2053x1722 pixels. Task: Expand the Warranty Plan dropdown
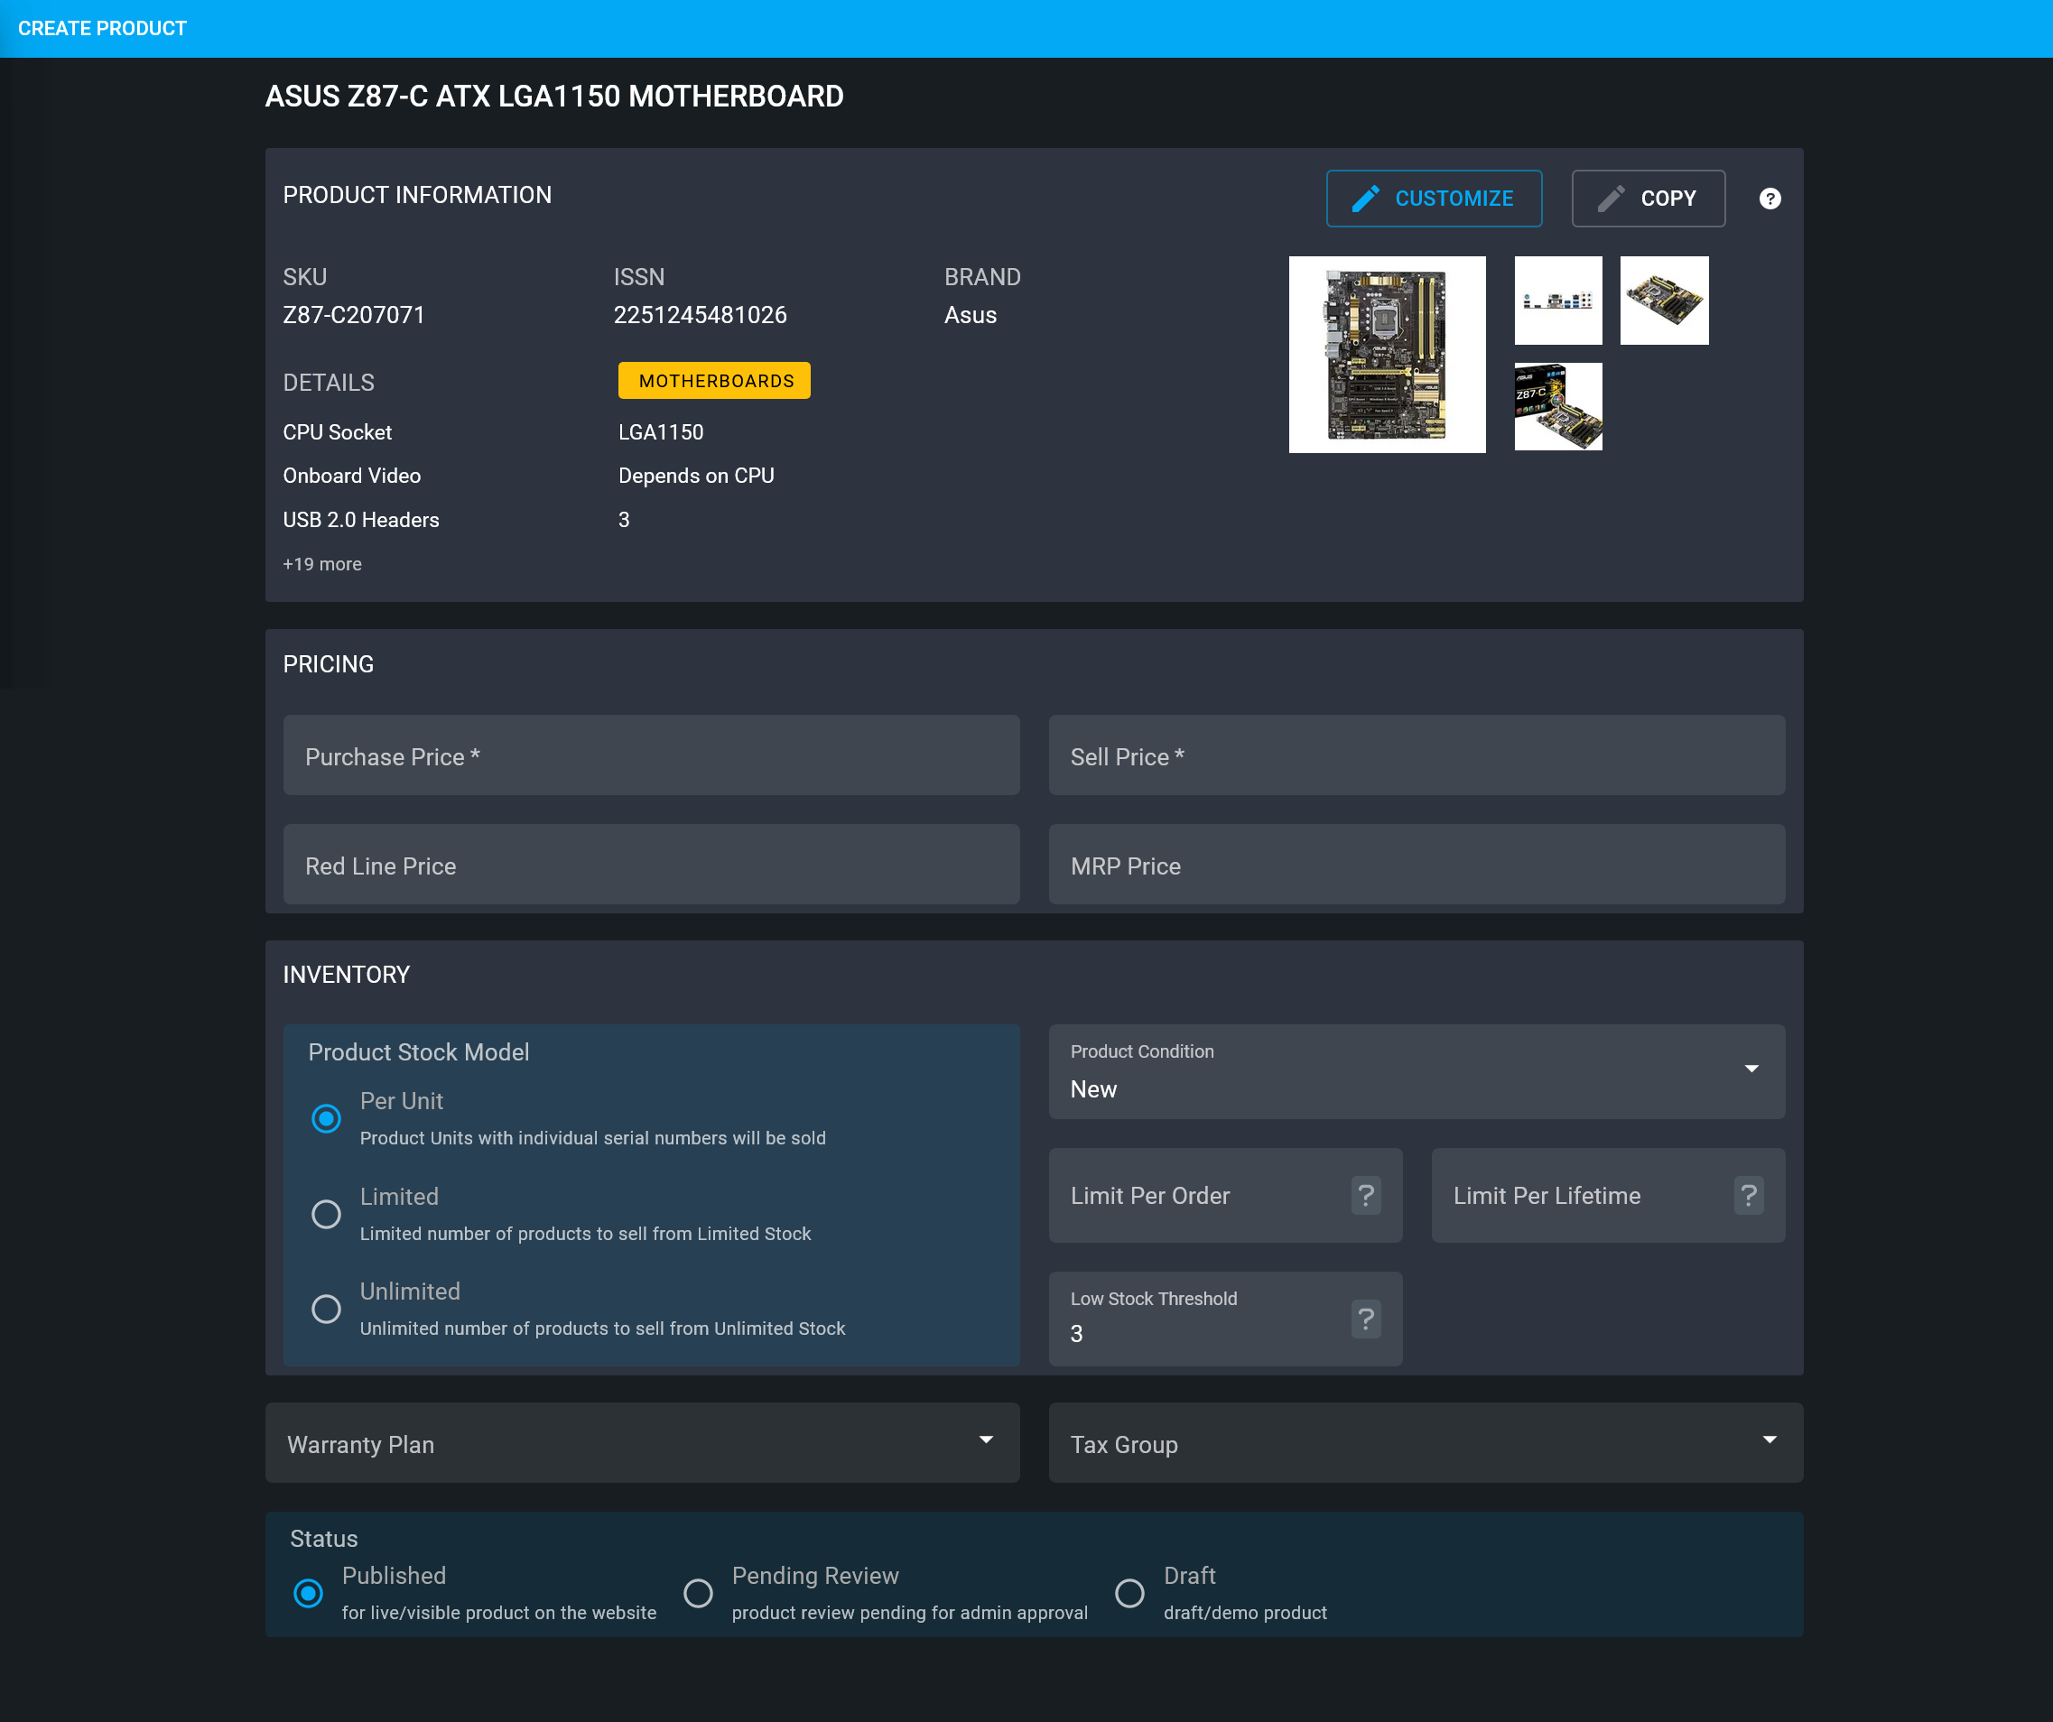[x=642, y=1442]
